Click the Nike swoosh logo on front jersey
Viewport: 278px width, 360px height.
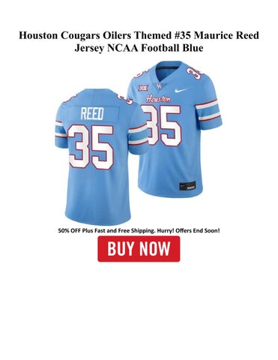181,91
